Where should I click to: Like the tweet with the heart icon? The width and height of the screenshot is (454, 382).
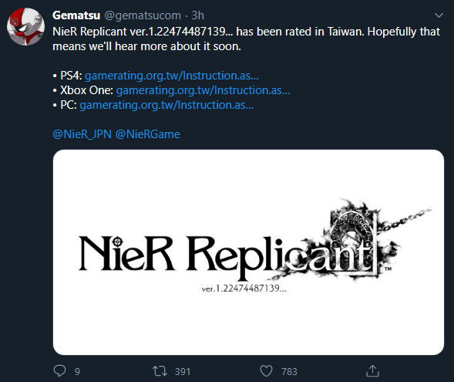pyautogui.click(x=266, y=371)
